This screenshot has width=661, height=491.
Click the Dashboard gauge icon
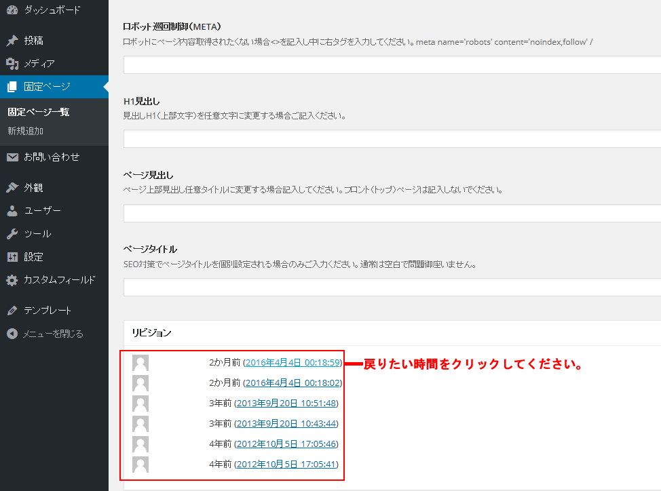(x=12, y=9)
